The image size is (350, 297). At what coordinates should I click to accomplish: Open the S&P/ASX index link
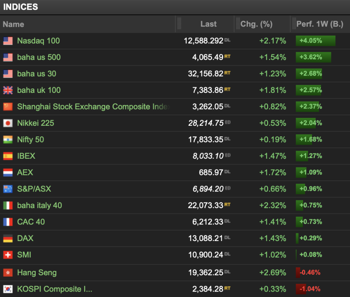coord(34,189)
